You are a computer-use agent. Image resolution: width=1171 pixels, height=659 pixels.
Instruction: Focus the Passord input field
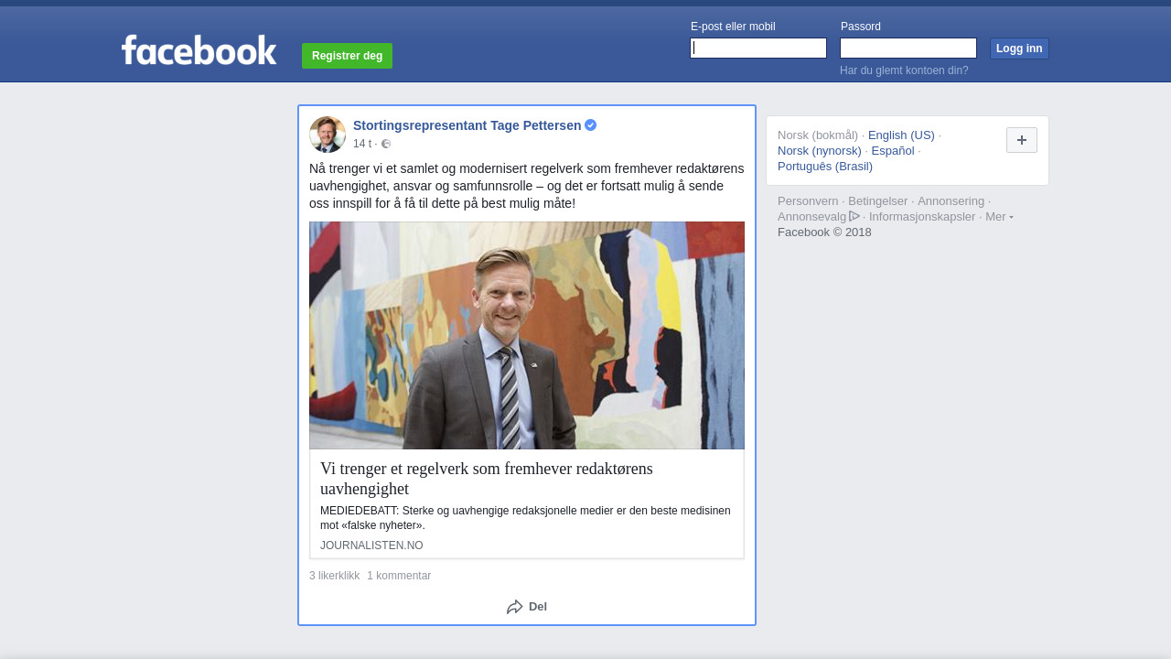click(908, 48)
